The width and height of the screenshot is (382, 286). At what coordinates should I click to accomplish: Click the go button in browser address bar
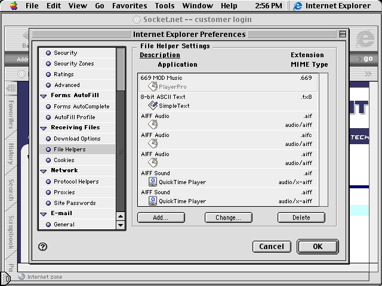click(368, 58)
